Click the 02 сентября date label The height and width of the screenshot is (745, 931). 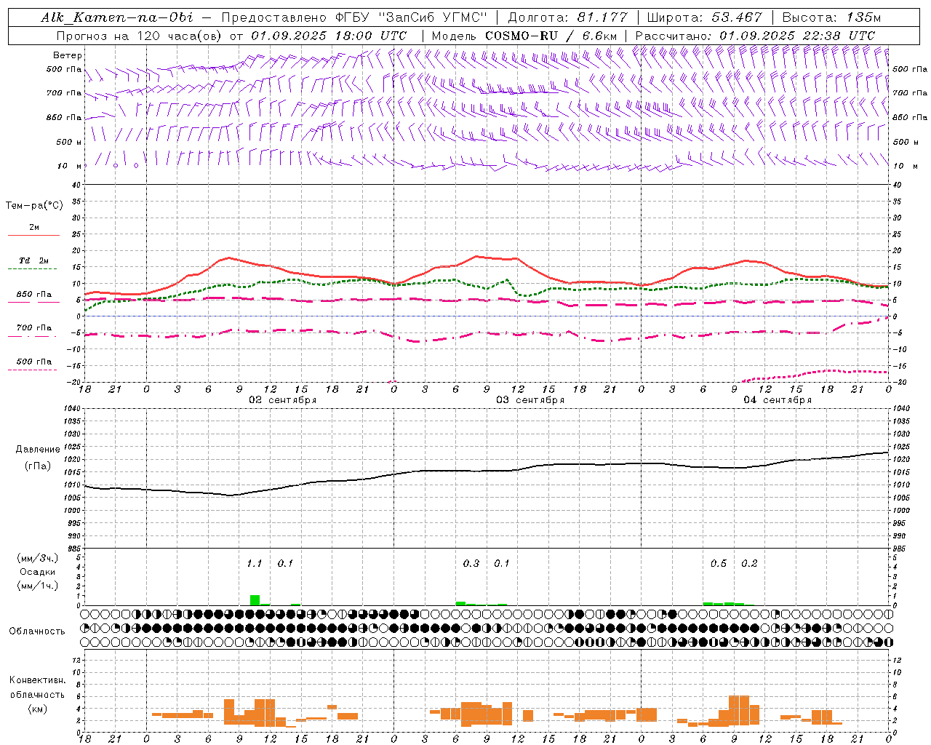[282, 400]
